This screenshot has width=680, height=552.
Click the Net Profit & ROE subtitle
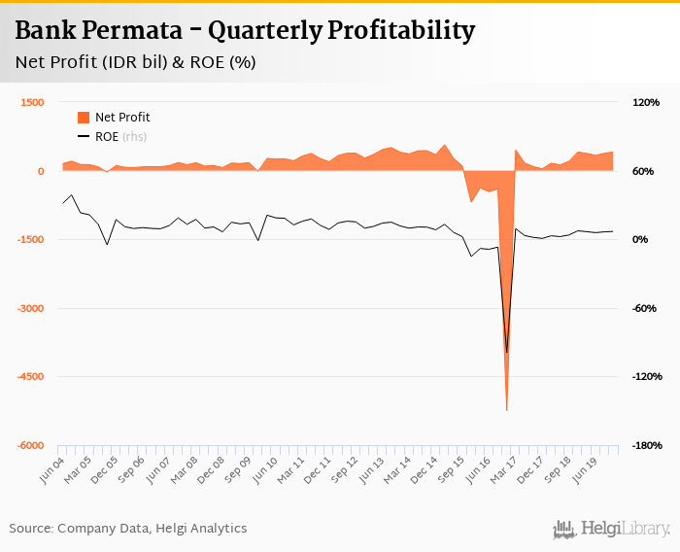coord(135,63)
